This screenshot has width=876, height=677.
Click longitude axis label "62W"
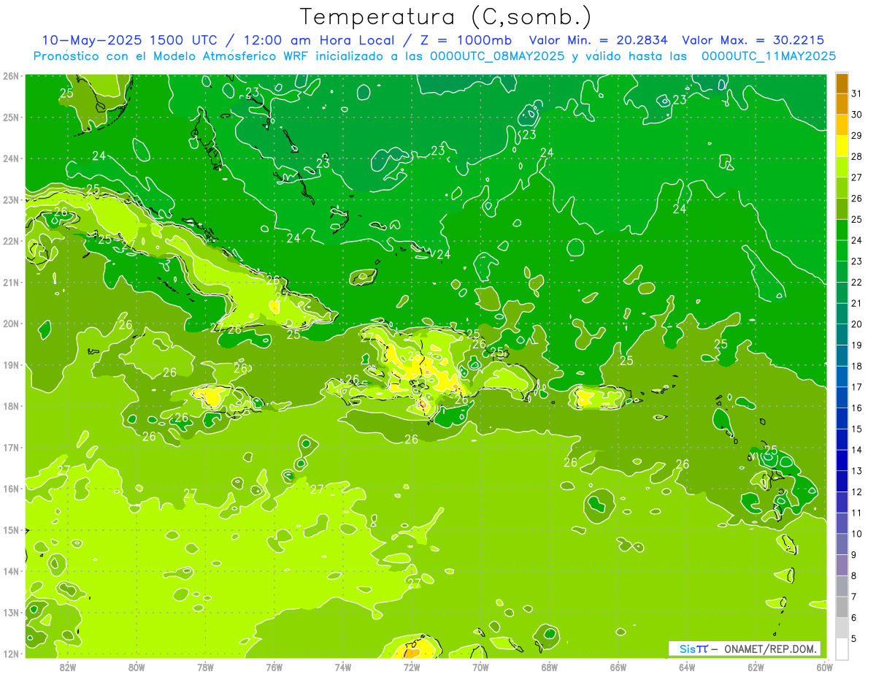756,667
